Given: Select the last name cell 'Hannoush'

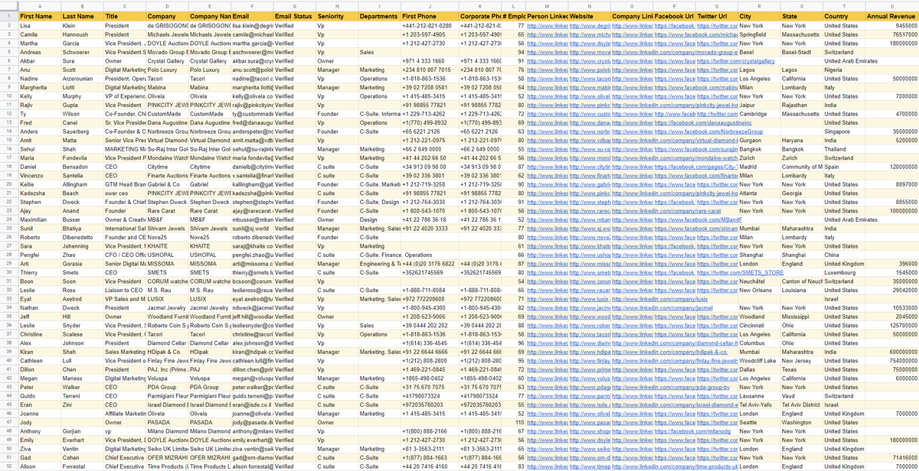Looking at the screenshot, I should pos(82,35).
